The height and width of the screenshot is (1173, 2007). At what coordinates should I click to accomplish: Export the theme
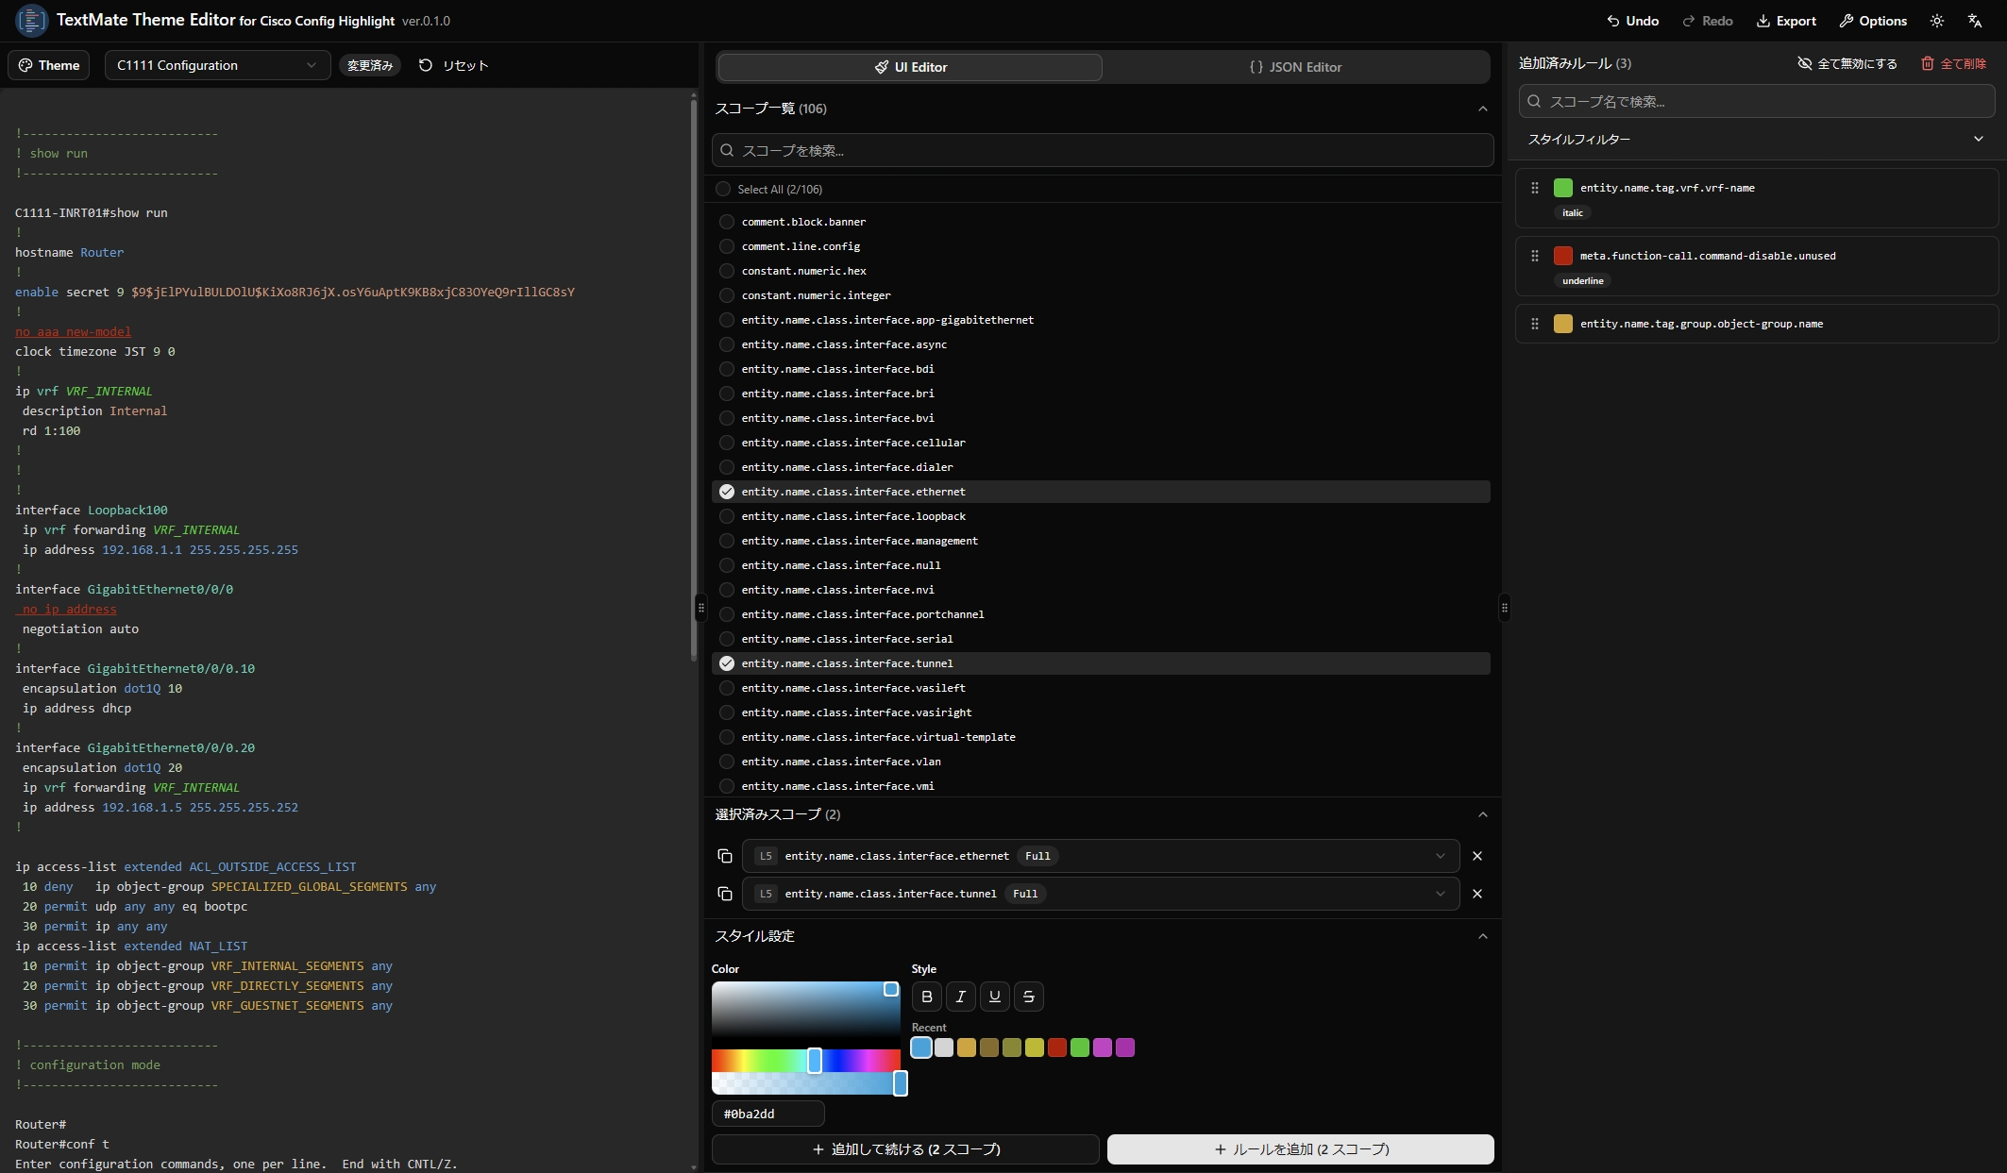[x=1786, y=21]
